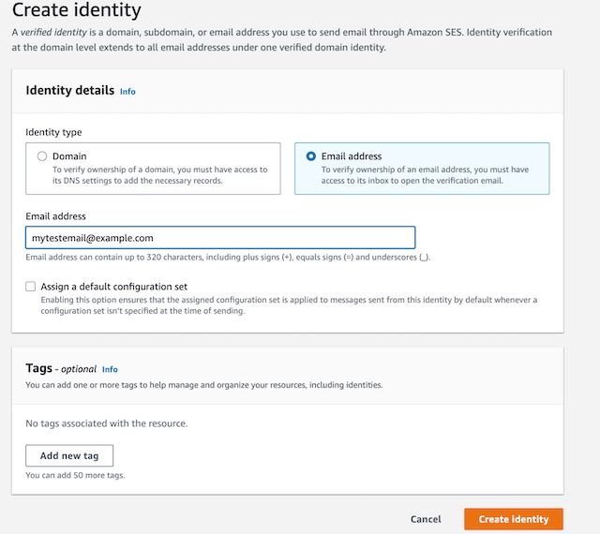Viewport: 600px width, 534px height.
Task: Click the "Email address" label above the input
Action: pos(55,216)
